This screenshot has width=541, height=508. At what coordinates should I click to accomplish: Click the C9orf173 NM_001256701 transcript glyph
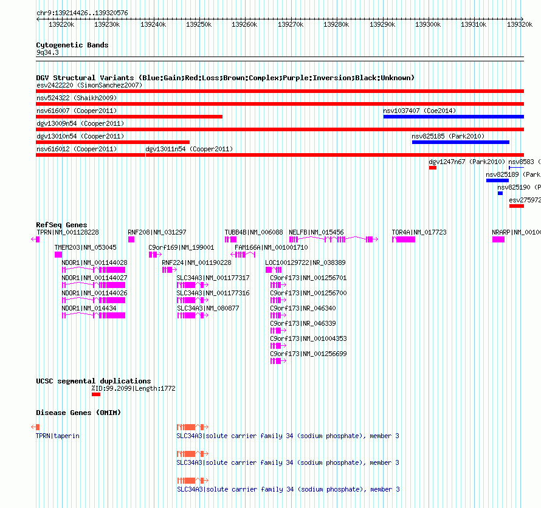tap(278, 285)
